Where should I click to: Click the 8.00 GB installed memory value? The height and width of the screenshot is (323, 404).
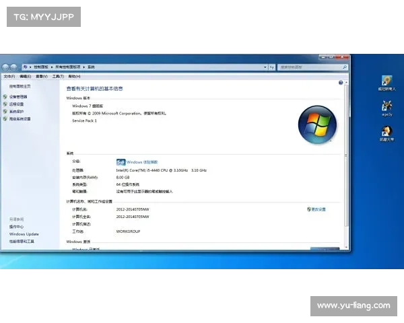[123, 178]
